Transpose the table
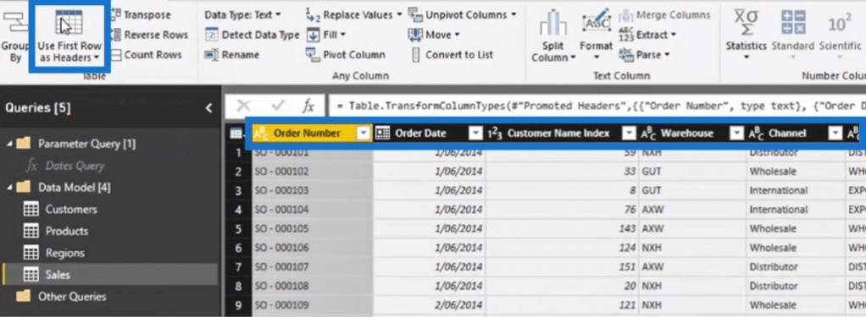 click(141, 15)
